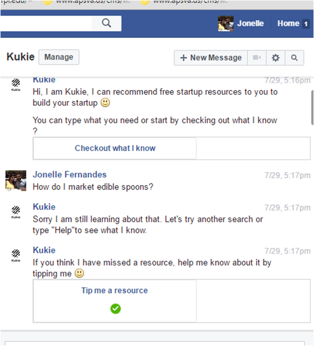Click Jonelle Fernandes's photo in the chat

pos(16,180)
